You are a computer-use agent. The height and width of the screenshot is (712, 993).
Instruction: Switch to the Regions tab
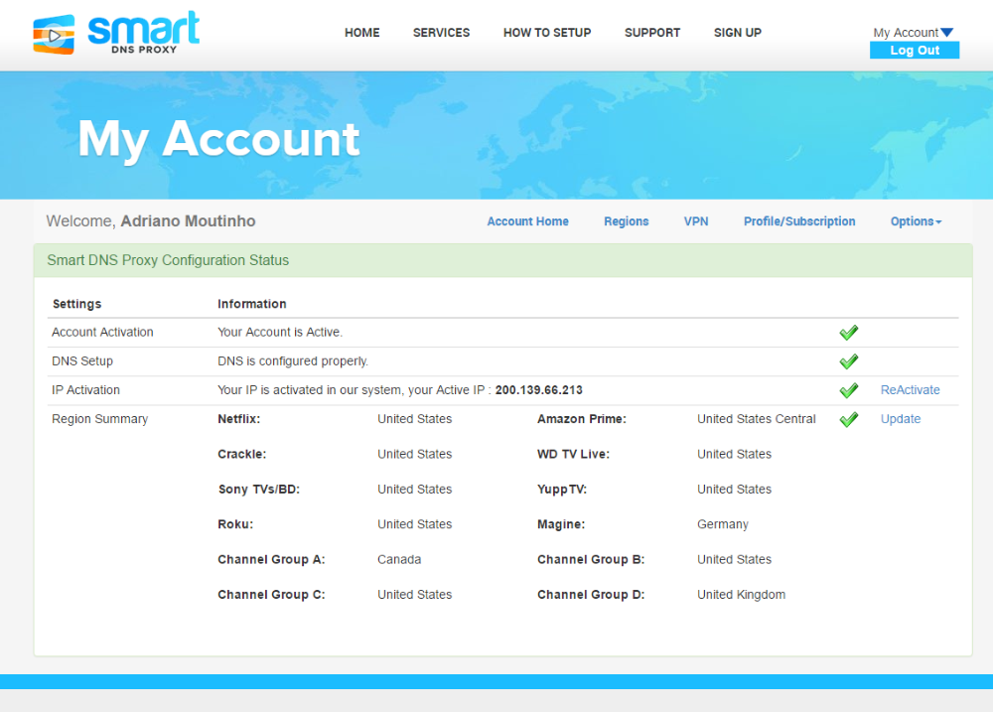coord(627,221)
